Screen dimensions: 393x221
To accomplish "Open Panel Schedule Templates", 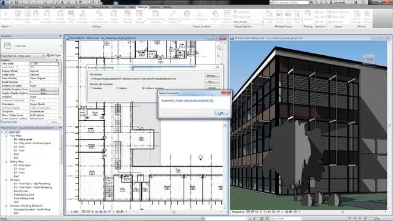I will pos(155,17).
